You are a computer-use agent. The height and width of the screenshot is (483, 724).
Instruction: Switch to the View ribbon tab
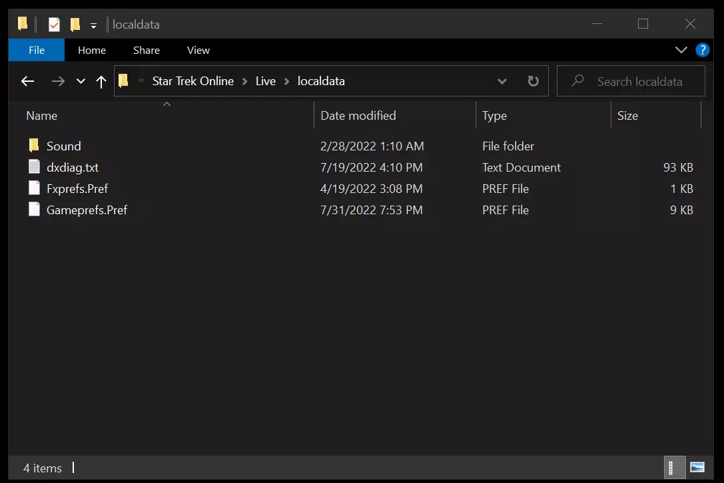(198, 50)
